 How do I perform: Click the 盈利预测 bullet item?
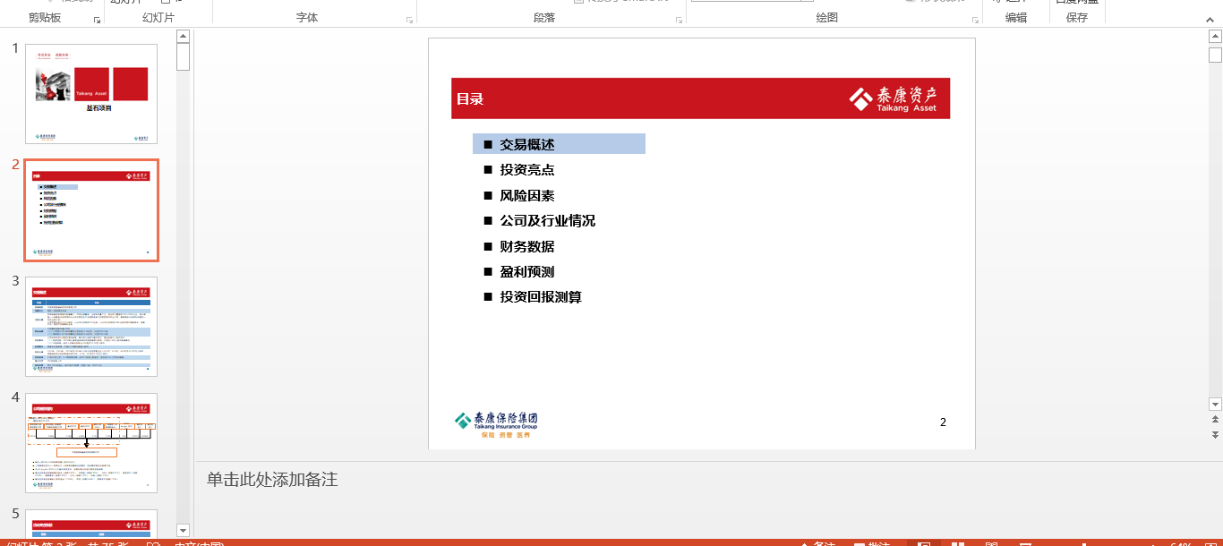tap(527, 271)
